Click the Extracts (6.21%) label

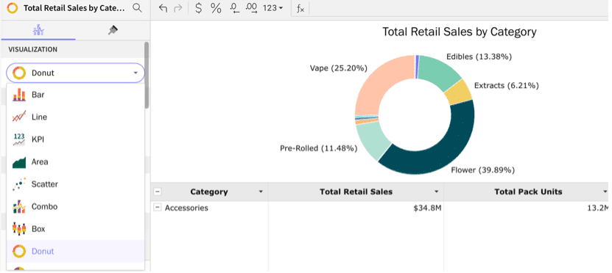click(x=507, y=86)
